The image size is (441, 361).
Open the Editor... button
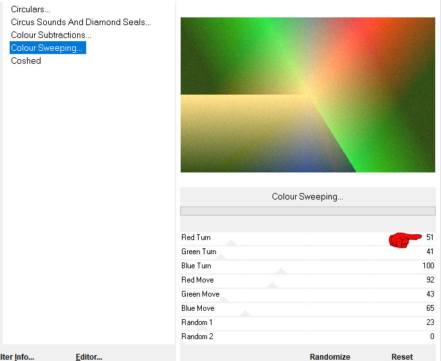pyautogui.click(x=89, y=356)
